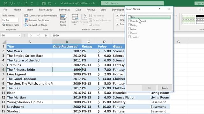Open the View tab
The width and height of the screenshot is (204, 114).
103,9
